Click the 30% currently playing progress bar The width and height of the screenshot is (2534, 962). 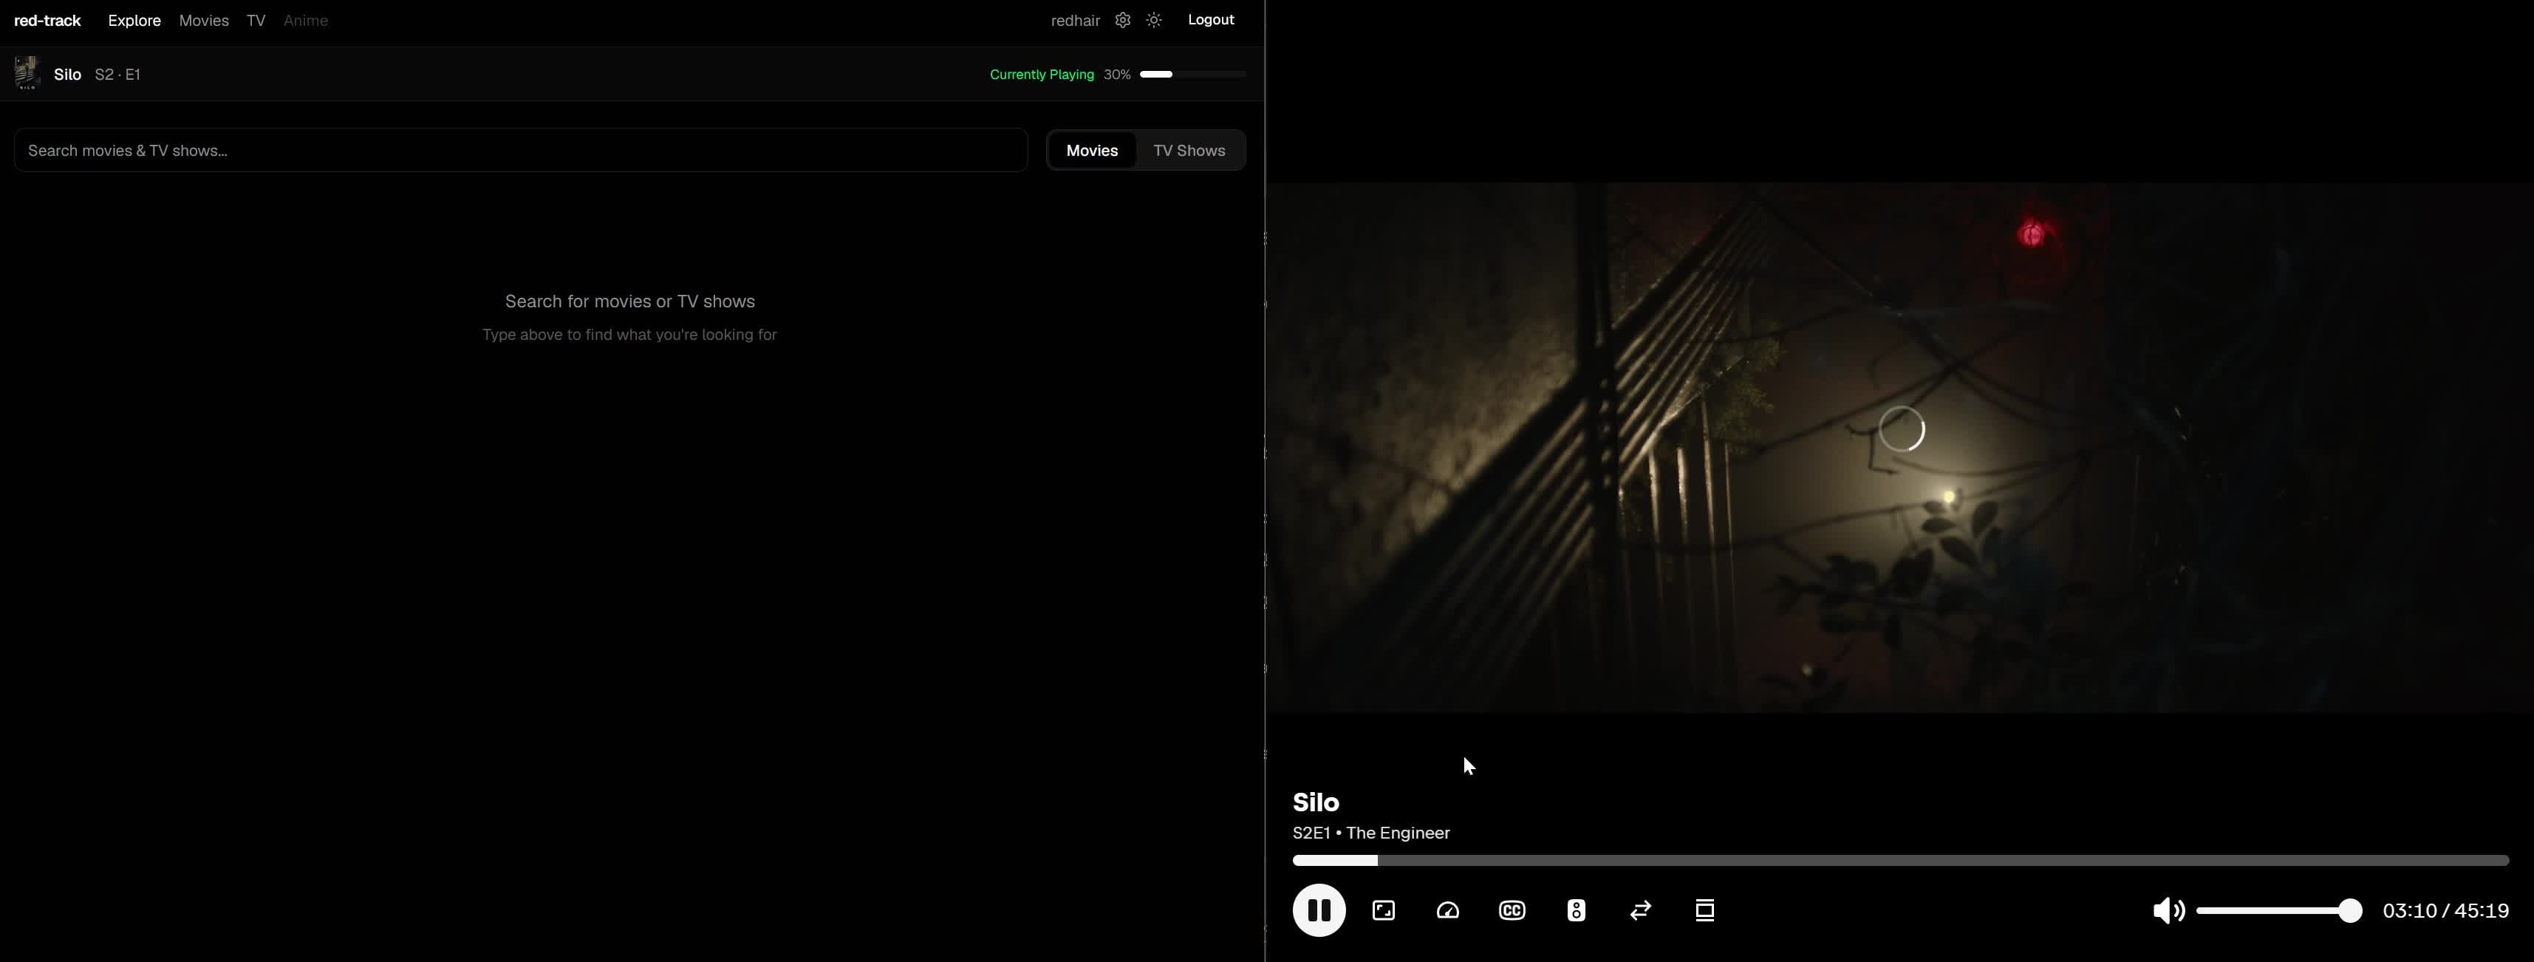click(x=1193, y=74)
